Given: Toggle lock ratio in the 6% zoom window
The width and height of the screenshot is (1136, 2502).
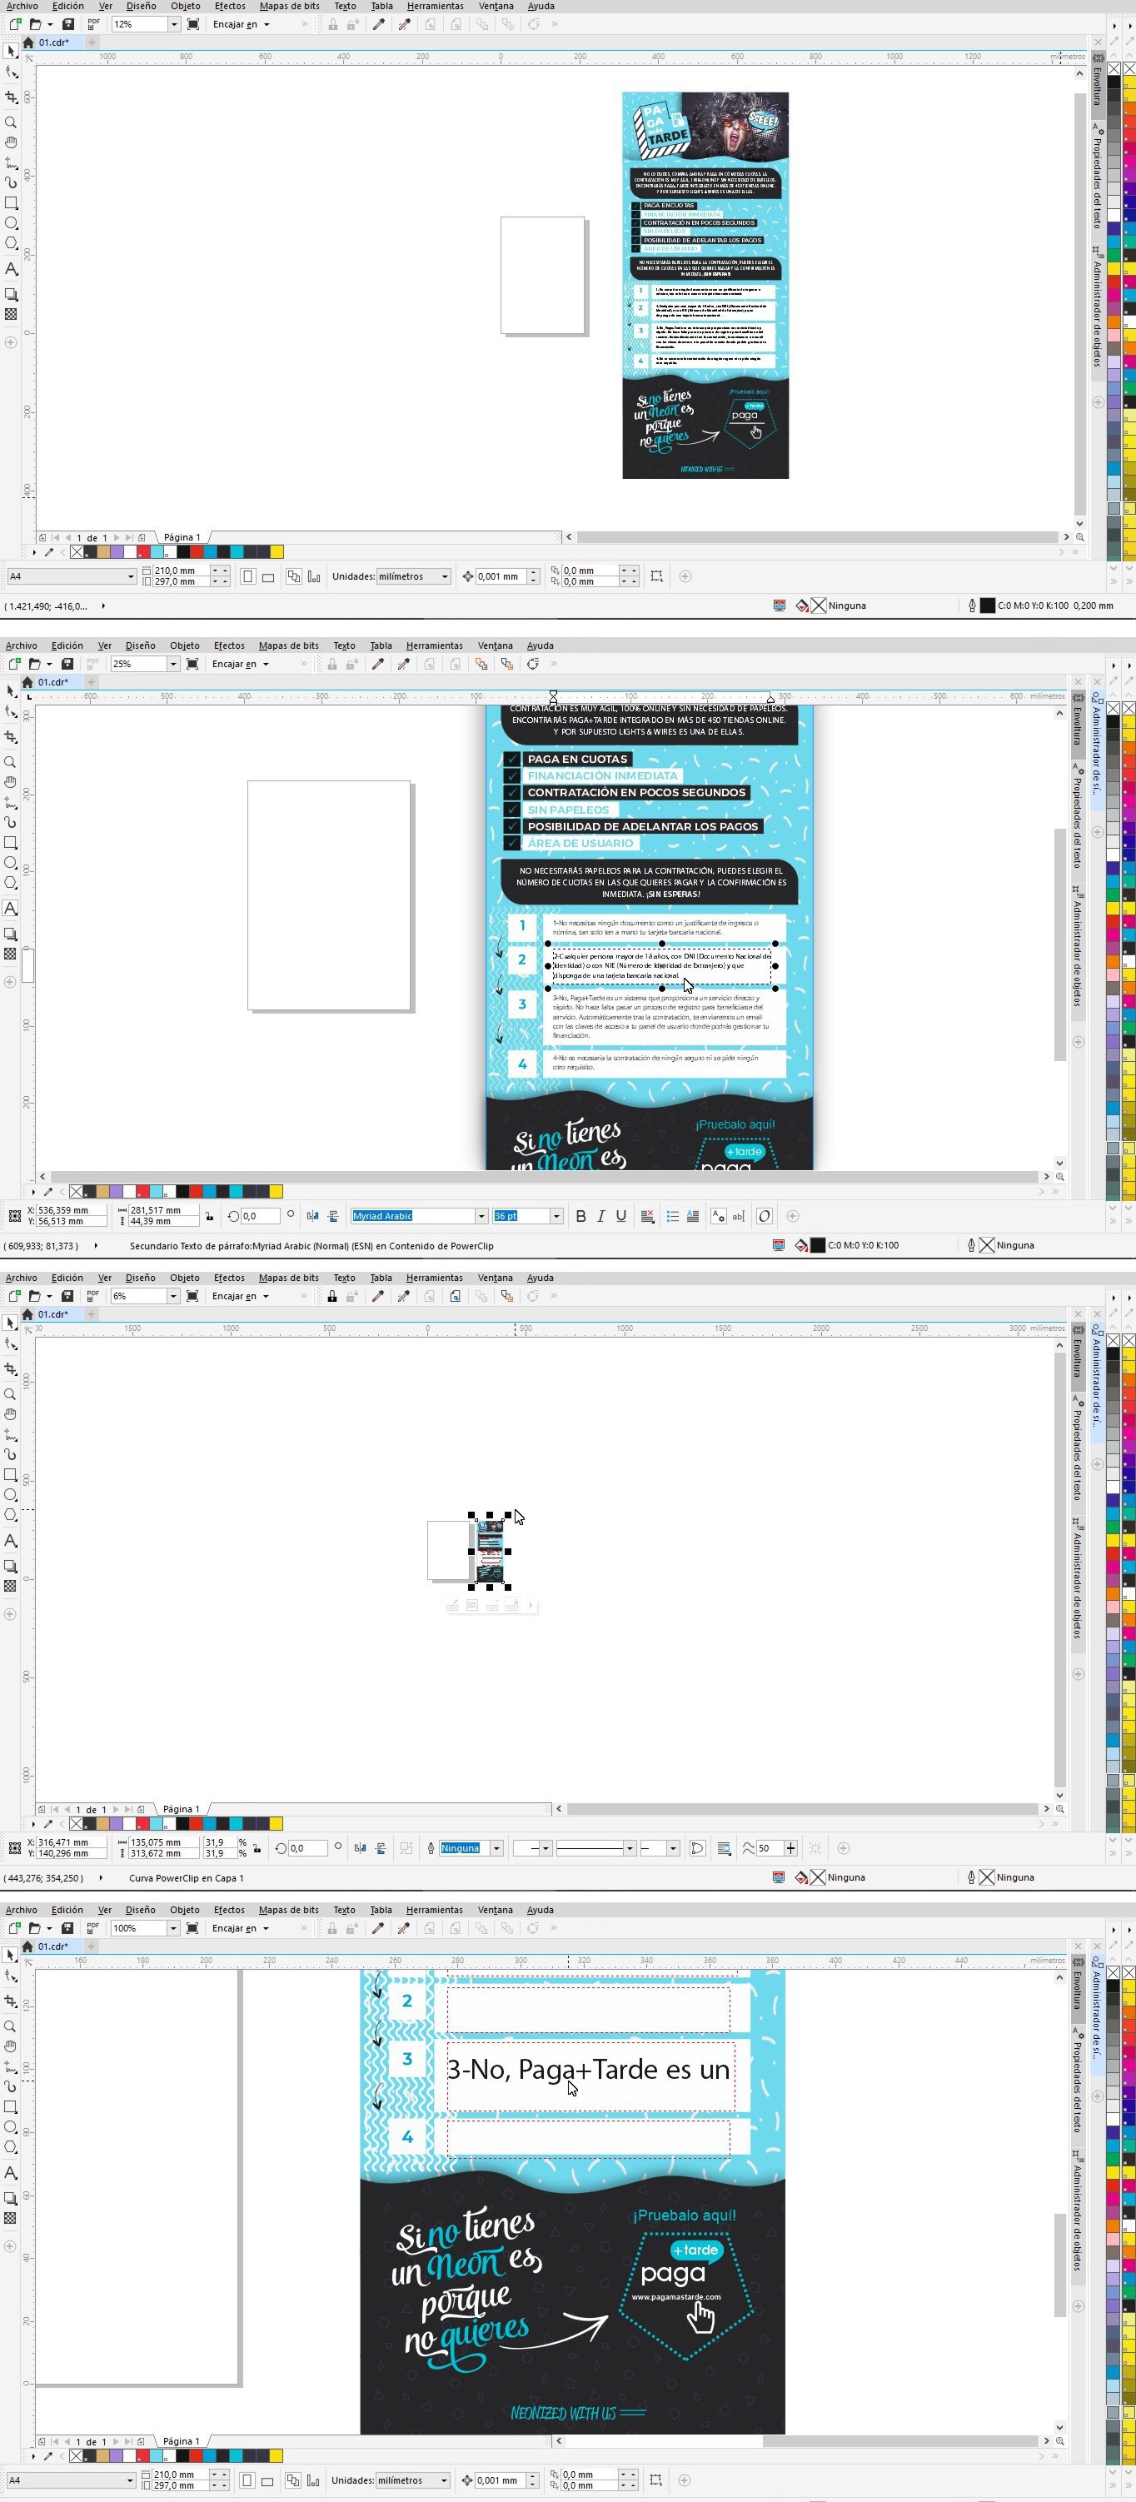Looking at the screenshot, I should pyautogui.click(x=257, y=1848).
